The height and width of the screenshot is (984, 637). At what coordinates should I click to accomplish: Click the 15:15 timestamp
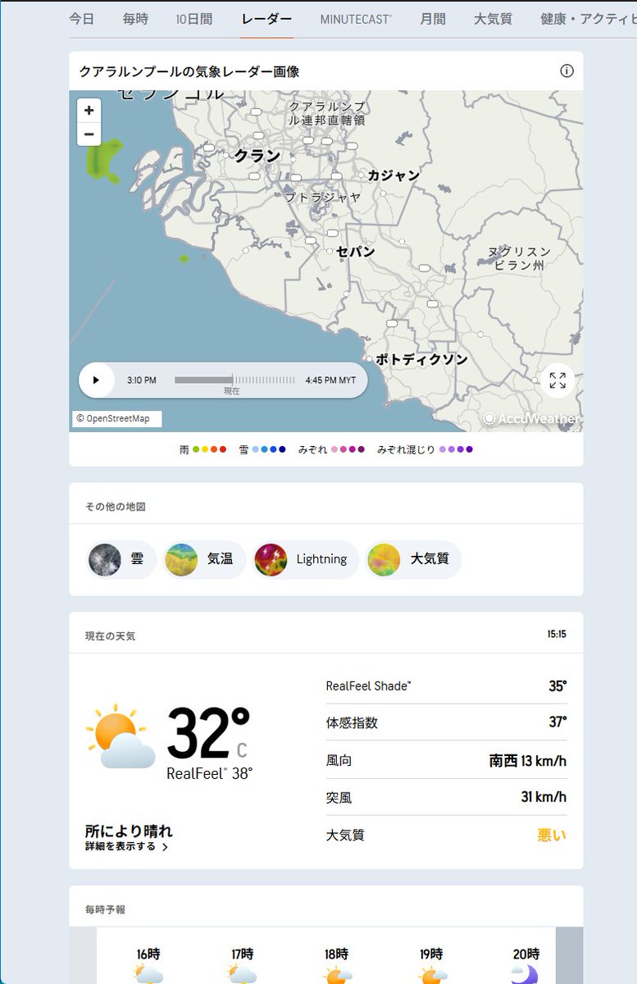coord(557,635)
